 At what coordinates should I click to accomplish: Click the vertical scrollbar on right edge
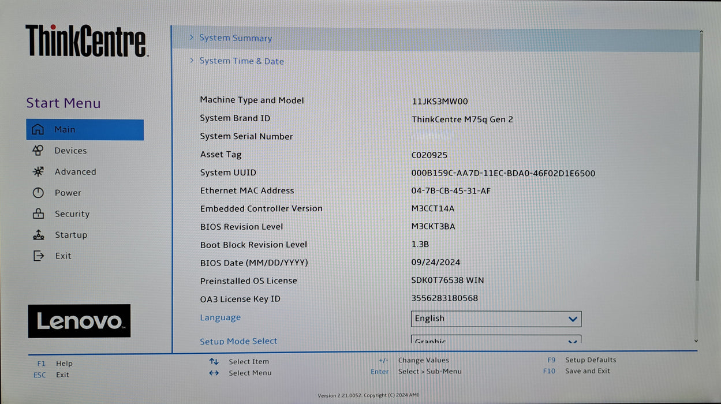pyautogui.click(x=701, y=156)
